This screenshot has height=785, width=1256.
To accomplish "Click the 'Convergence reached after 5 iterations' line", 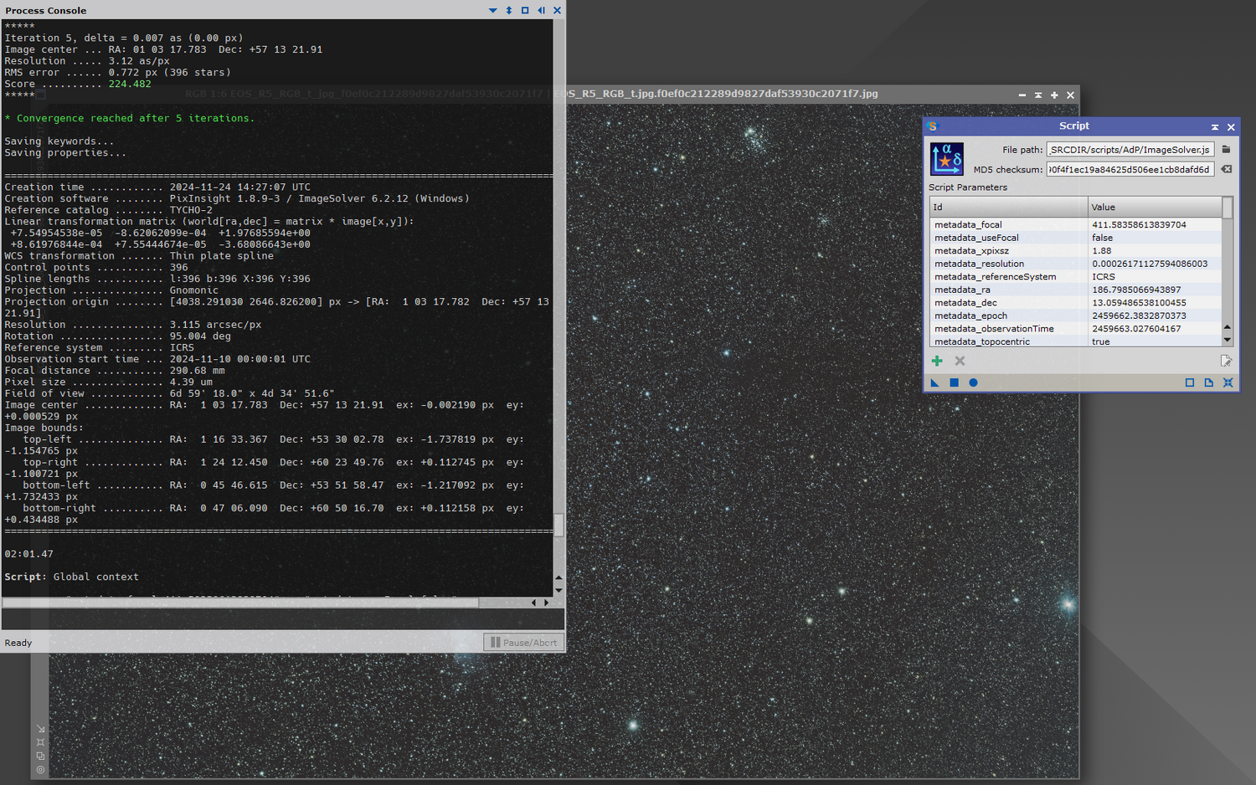I will [130, 118].
